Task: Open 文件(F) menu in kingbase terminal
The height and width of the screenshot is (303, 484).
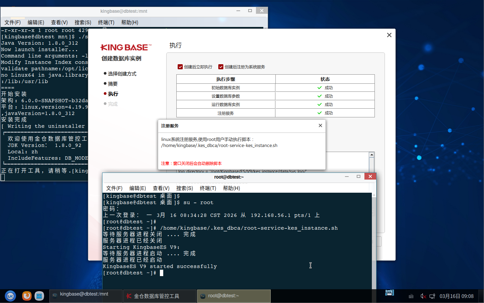Action: click(12, 23)
